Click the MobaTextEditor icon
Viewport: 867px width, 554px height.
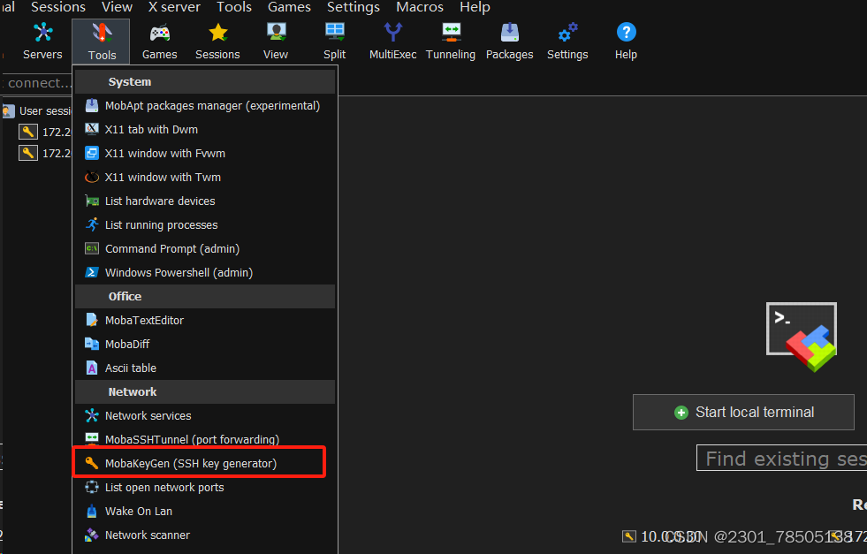pyautogui.click(x=92, y=320)
